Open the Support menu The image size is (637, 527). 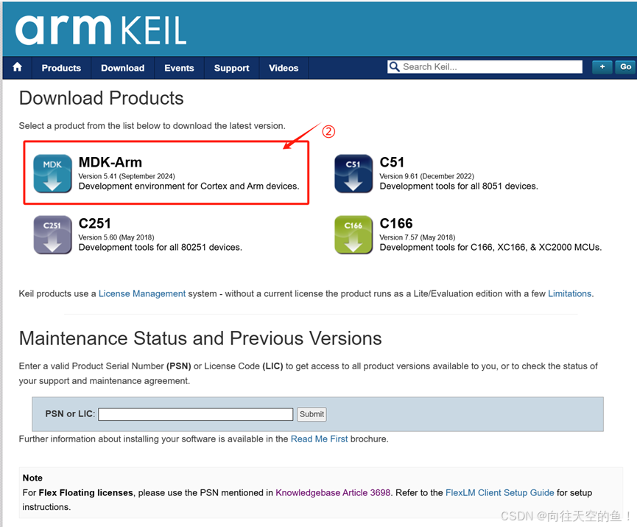[x=231, y=68]
